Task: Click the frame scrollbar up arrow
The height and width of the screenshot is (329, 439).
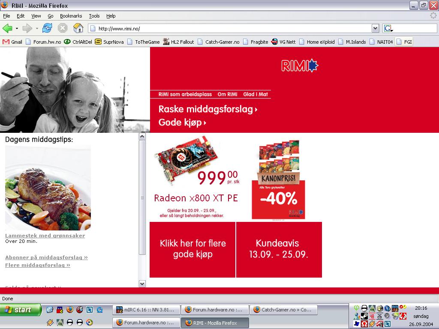Action: [x=142, y=137]
